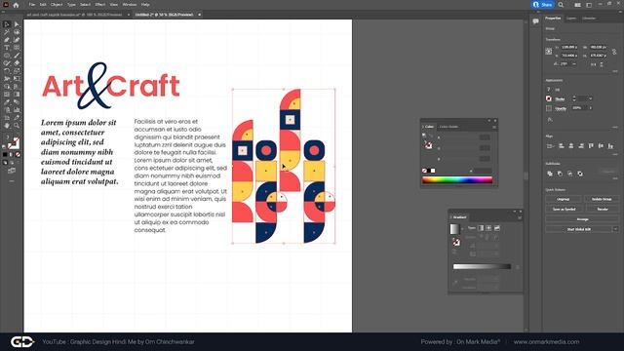Image resolution: width=624 pixels, height=351 pixels.
Task: Select the Direct Selection tool
Action: tap(17, 24)
